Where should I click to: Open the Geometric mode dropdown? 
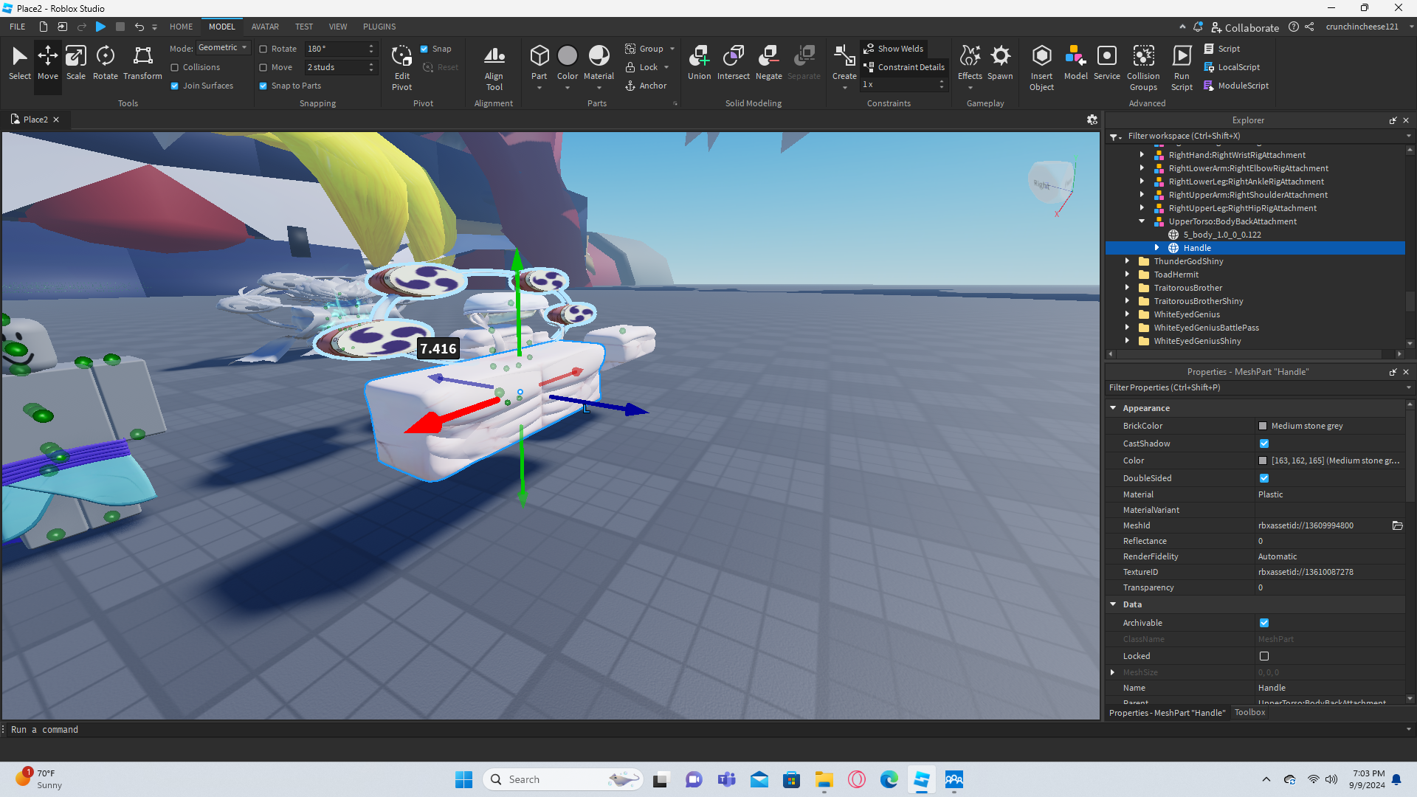[x=223, y=48]
